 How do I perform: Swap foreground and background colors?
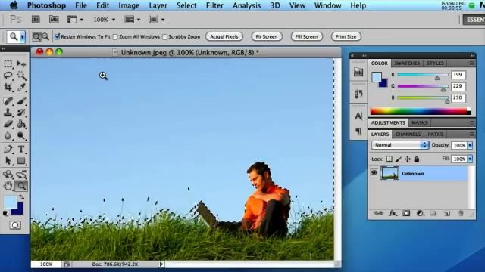(21, 197)
